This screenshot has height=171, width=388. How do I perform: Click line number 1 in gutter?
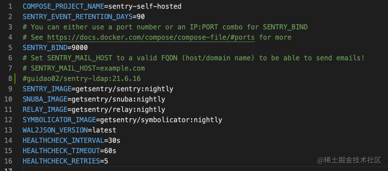click(x=10, y=6)
